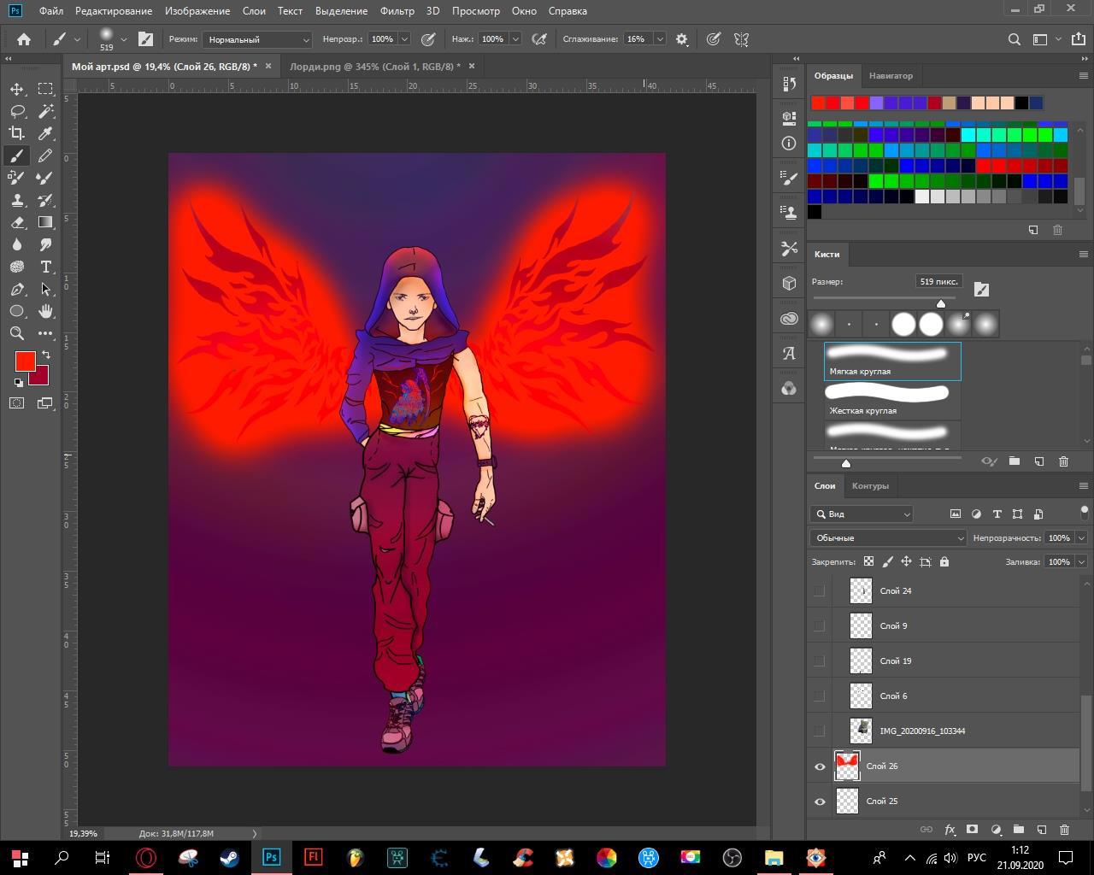Viewport: 1094px width, 875px height.
Task: Select the Horizontal Type tool
Action: click(x=45, y=267)
